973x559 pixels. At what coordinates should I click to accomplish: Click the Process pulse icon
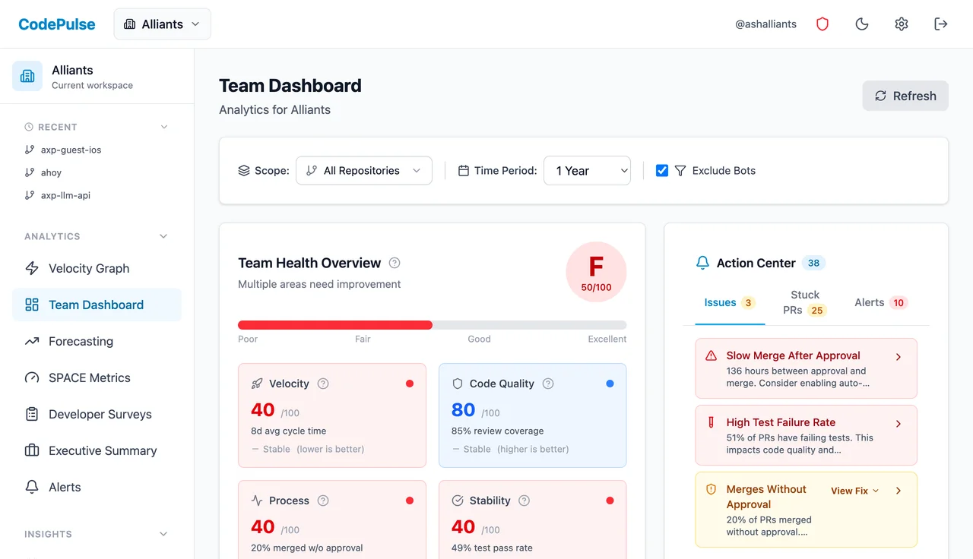pyautogui.click(x=257, y=501)
